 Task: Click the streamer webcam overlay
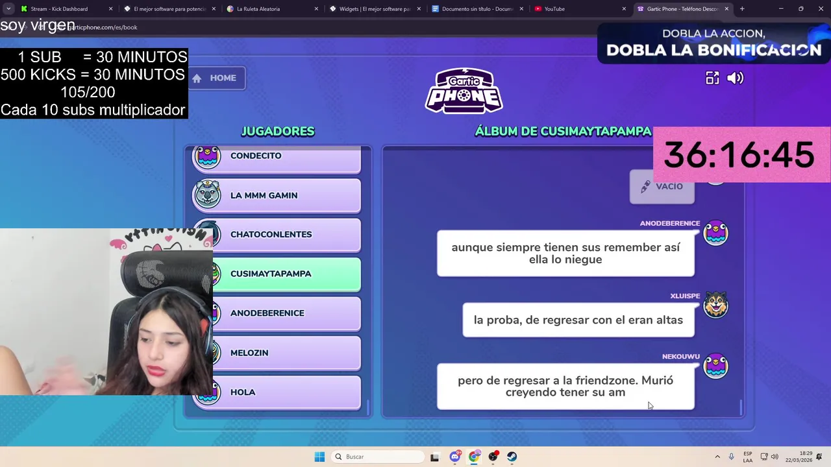[x=106, y=311]
